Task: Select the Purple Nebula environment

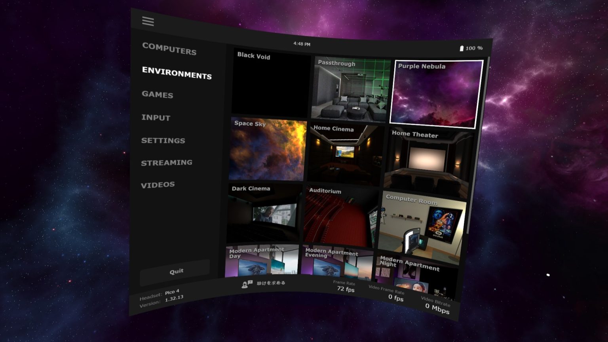Action: click(x=436, y=95)
